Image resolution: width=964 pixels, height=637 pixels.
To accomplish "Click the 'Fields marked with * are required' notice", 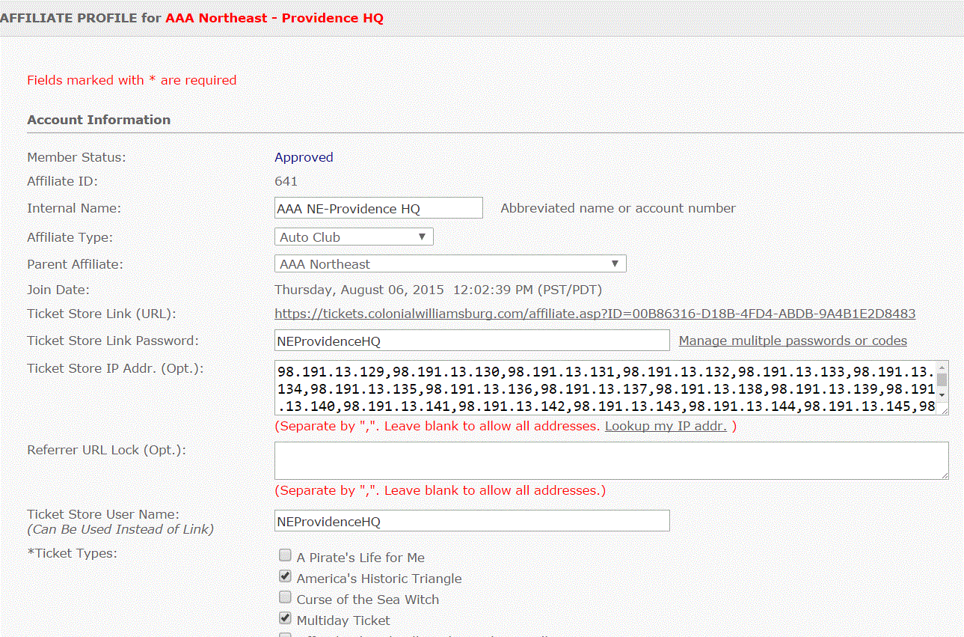I will click(x=132, y=80).
